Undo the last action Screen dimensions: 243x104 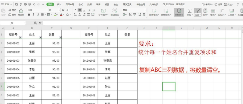(x=34, y=4)
